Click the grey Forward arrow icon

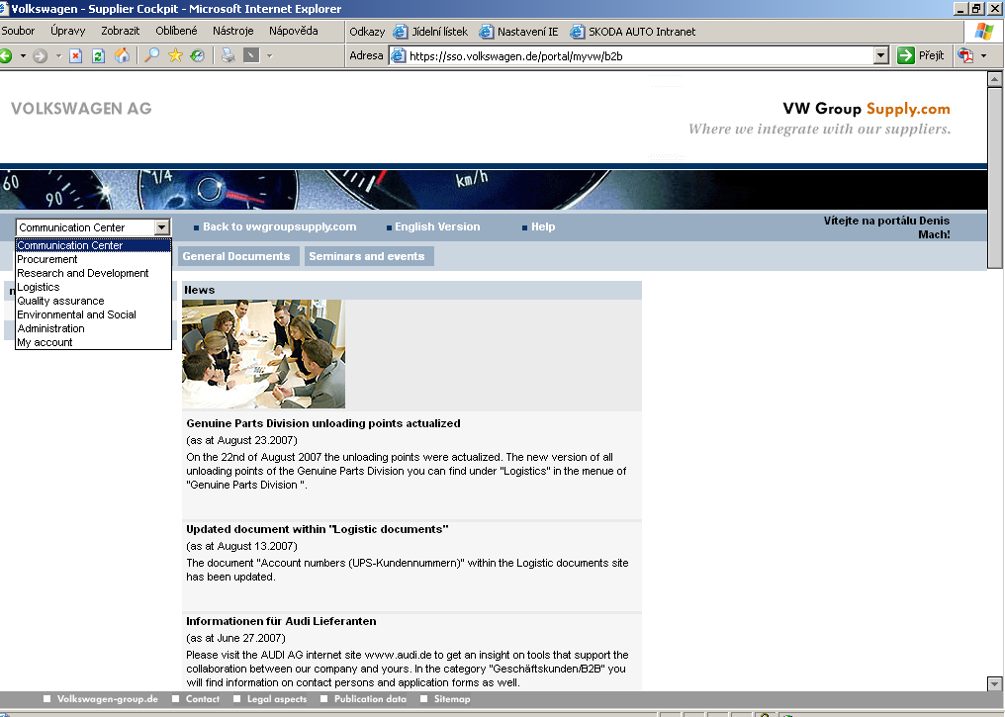[x=40, y=56]
